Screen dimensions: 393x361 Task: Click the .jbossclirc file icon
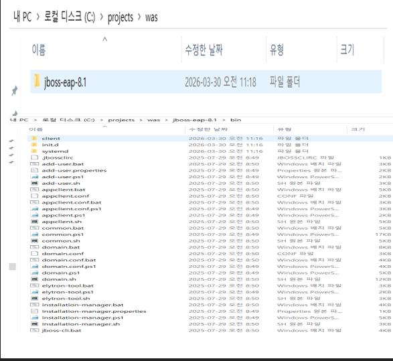coord(34,157)
